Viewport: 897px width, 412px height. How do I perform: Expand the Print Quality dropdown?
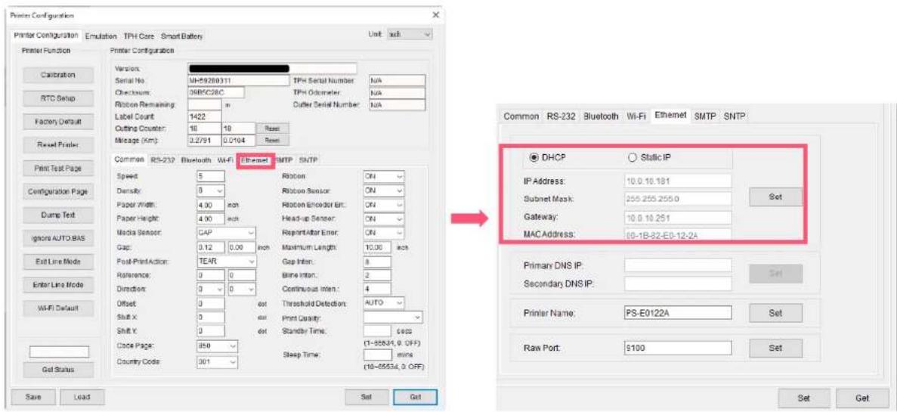point(393,317)
